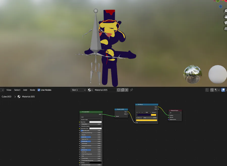Toggle node editor overlays button
227x166 pixels.
click(223, 90)
